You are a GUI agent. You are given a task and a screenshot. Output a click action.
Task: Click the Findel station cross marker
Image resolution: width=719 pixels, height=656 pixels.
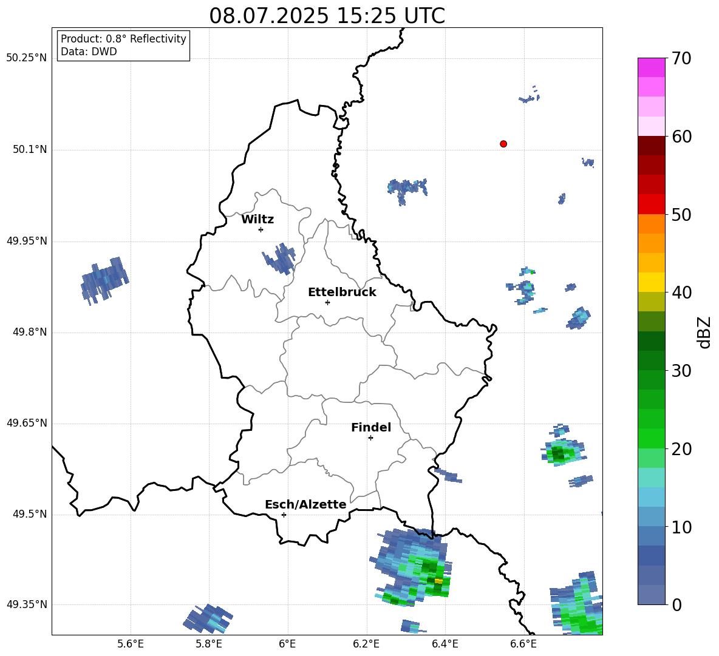(370, 438)
